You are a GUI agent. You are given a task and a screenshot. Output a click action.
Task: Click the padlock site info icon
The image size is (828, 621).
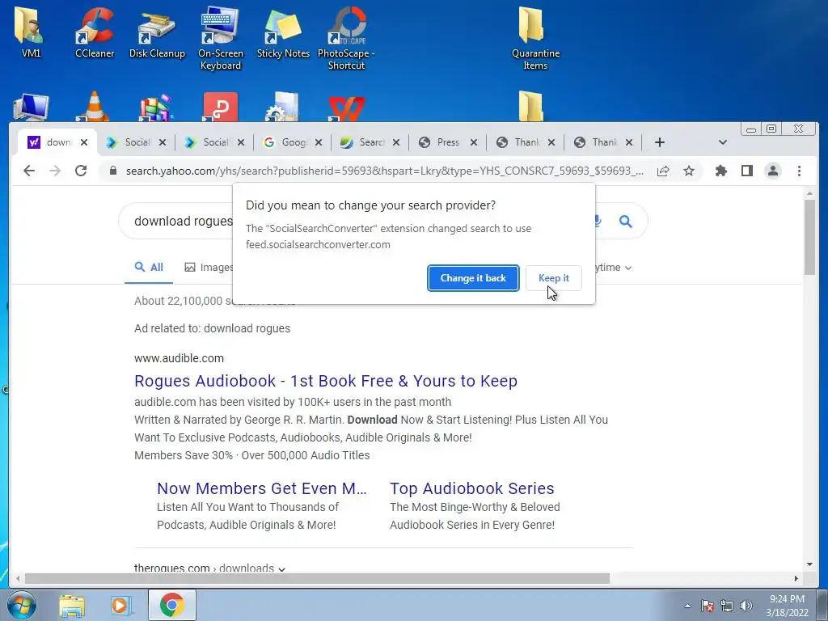click(112, 171)
